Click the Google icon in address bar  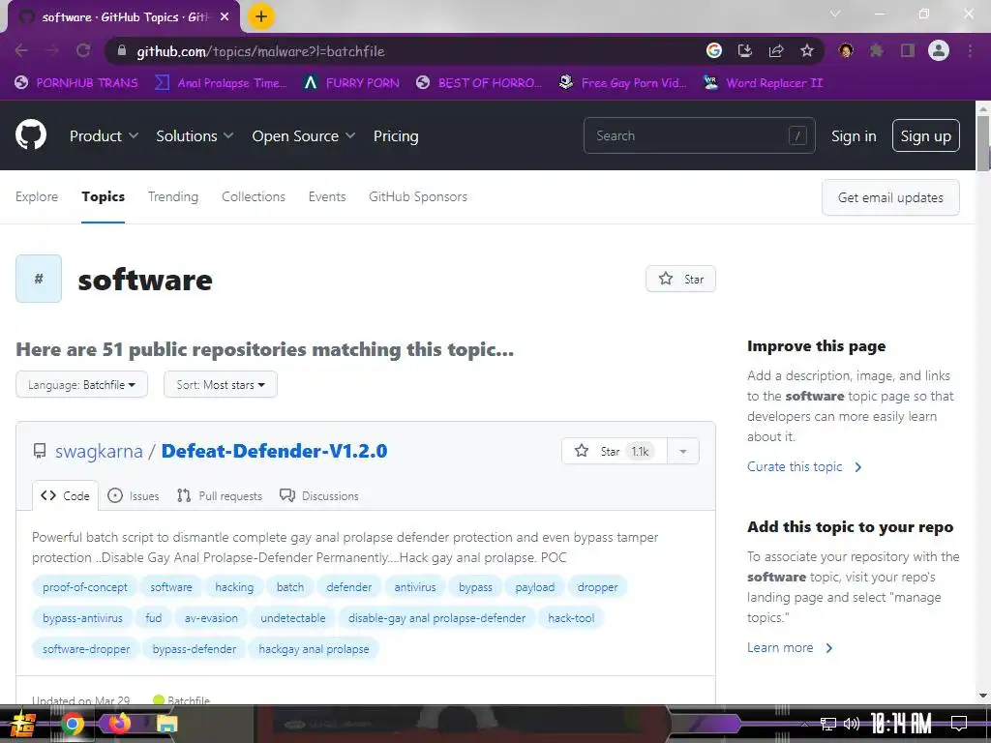coord(714,50)
